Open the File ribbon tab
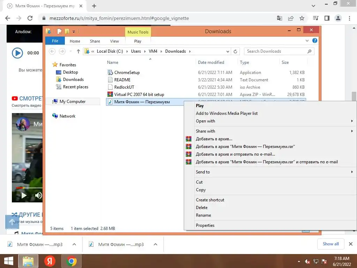The height and width of the screenshot is (268, 357). [55, 41]
